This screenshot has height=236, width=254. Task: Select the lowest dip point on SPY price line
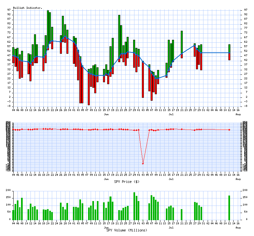[143, 163]
